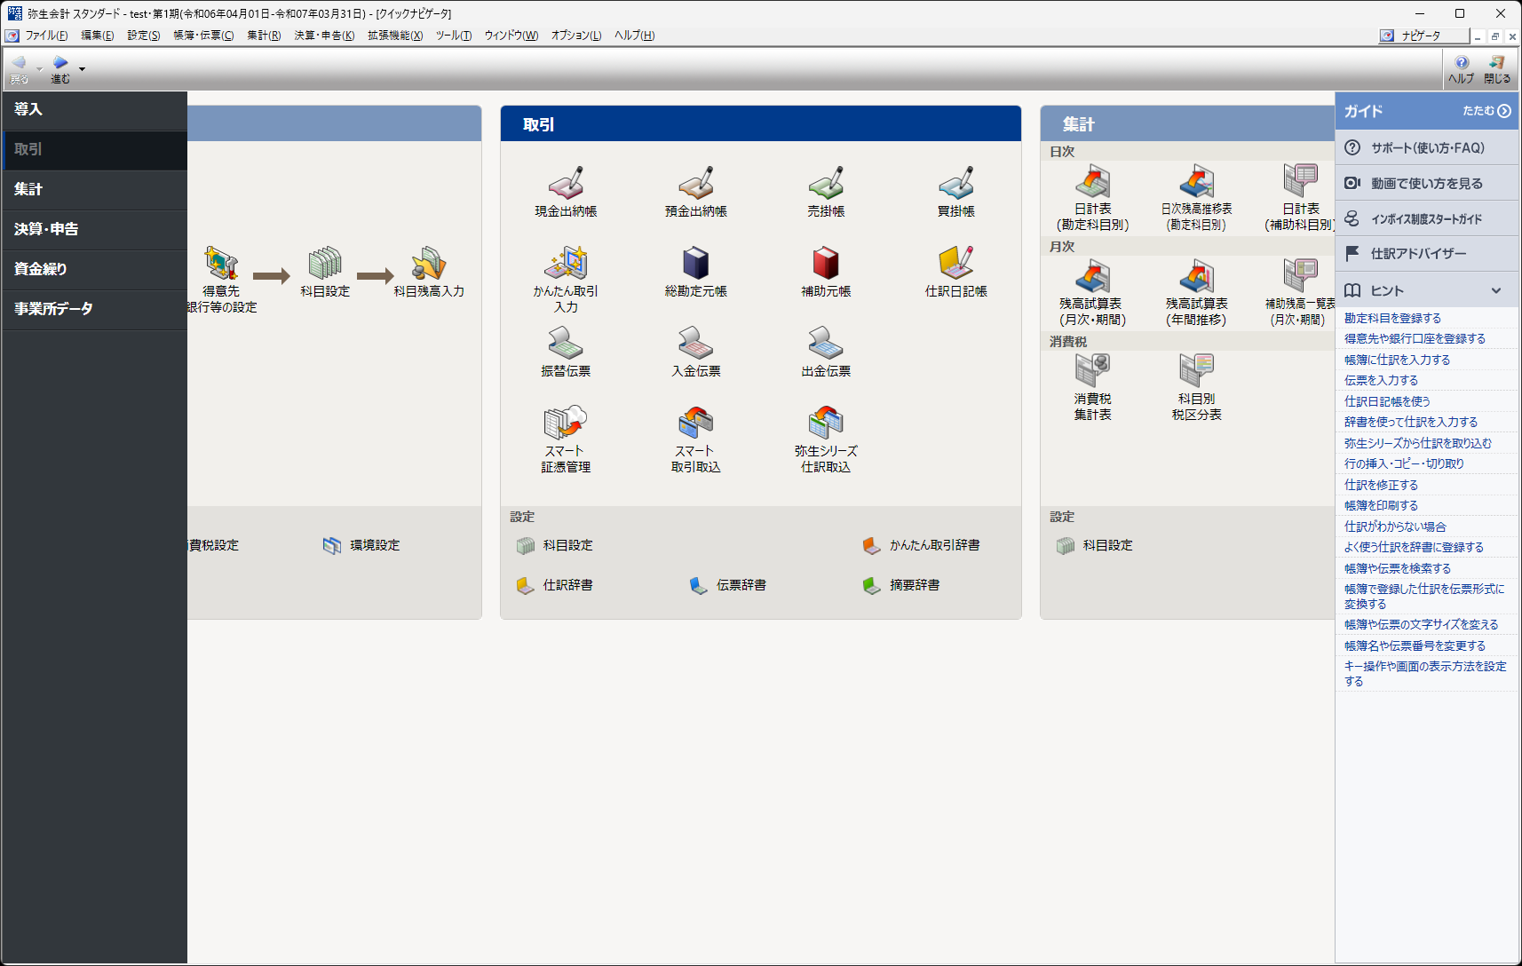Open the 編集 menu
The width and height of the screenshot is (1522, 966).
click(98, 36)
